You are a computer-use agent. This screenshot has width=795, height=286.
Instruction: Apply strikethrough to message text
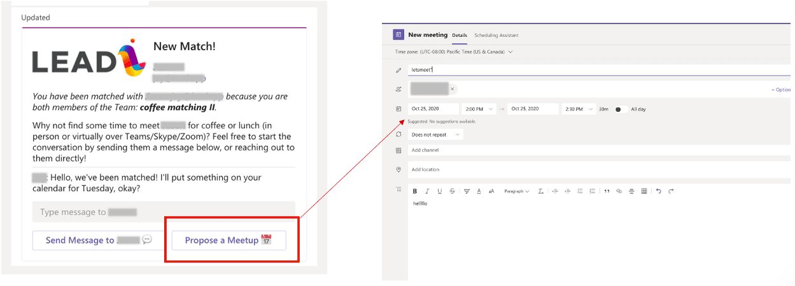coord(452,191)
